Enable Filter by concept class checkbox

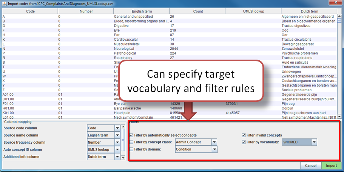131,142
